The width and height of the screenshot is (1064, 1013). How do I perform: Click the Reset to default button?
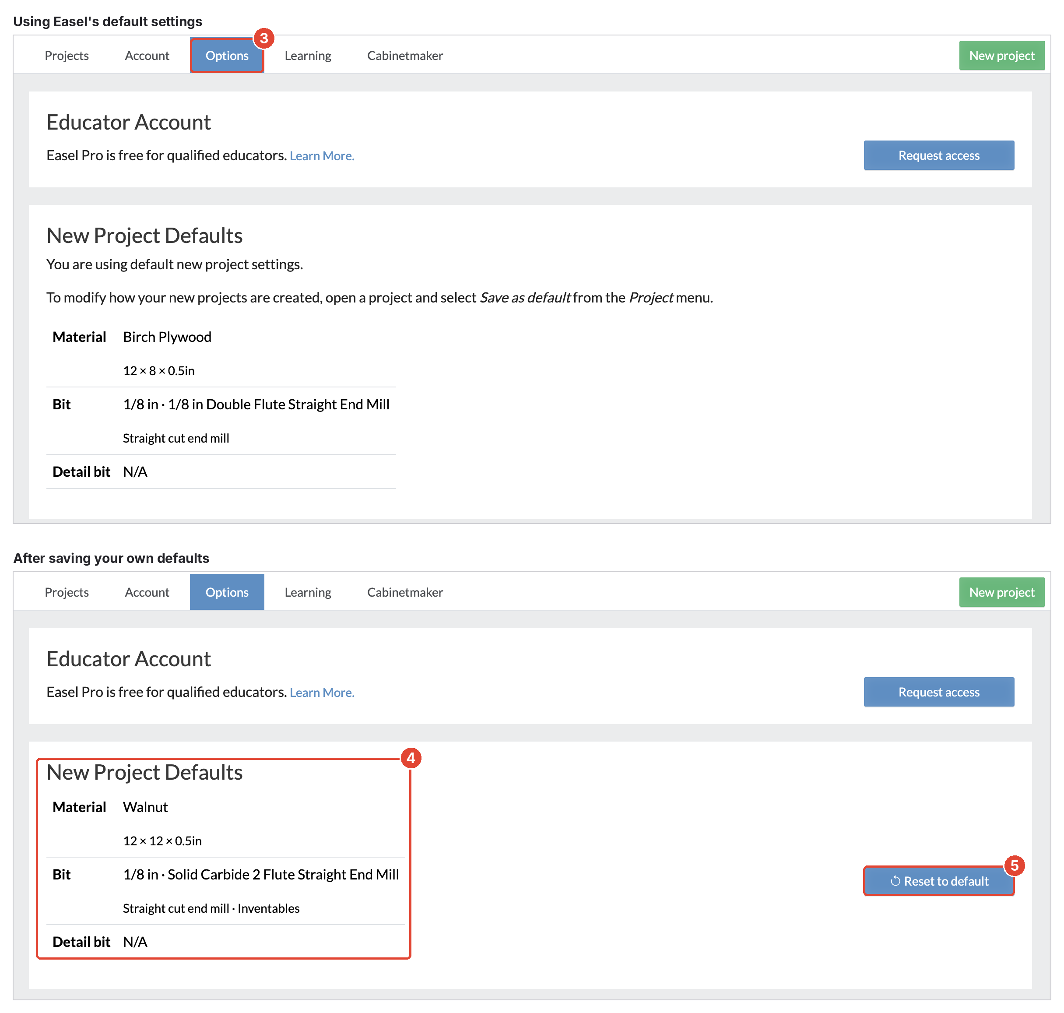pos(938,881)
